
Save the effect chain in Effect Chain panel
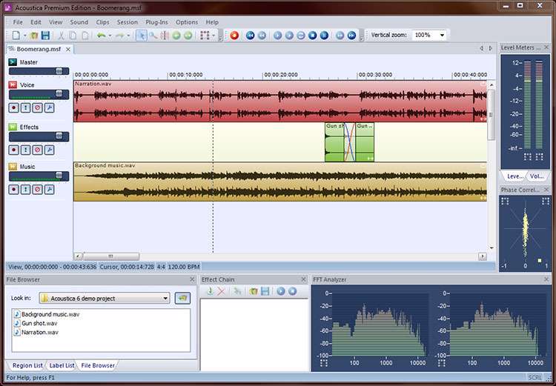[x=265, y=291]
